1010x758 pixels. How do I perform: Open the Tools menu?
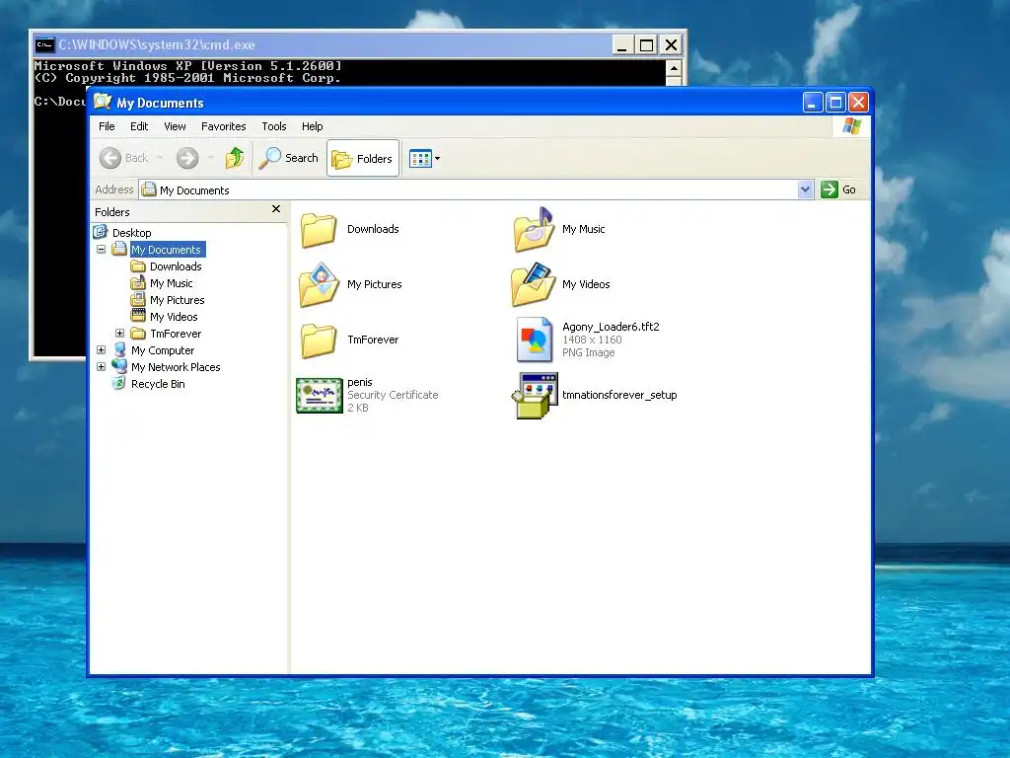tap(274, 126)
